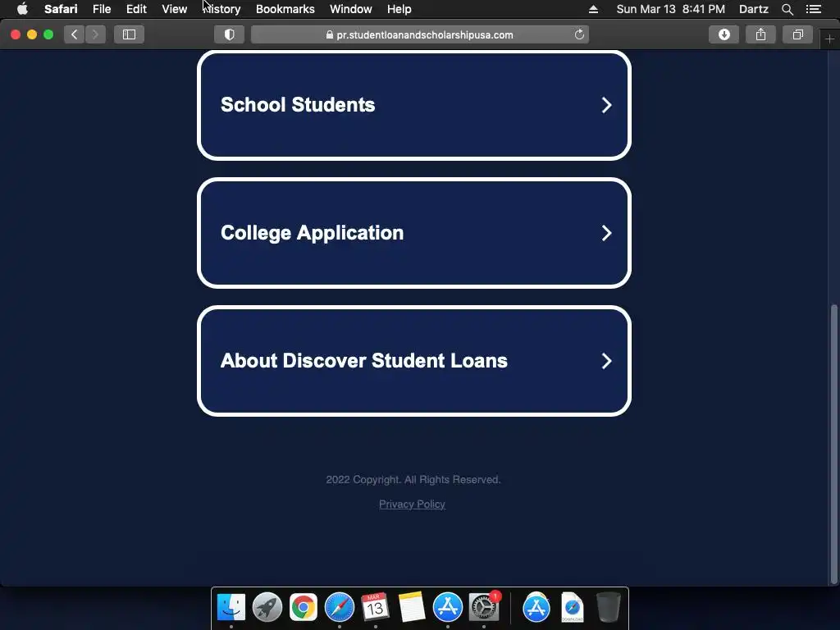Show the tab overview
Image resolution: width=840 pixels, height=630 pixels.
tap(797, 34)
